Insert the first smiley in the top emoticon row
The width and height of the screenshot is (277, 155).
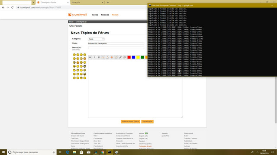74,55
